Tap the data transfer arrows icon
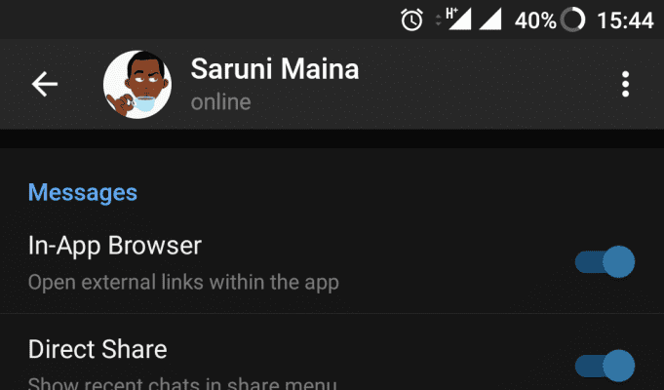664x390 pixels. coord(439,19)
